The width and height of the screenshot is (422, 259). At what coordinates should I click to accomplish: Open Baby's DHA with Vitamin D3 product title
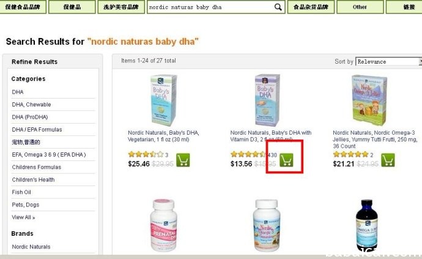pyautogui.click(x=271, y=136)
